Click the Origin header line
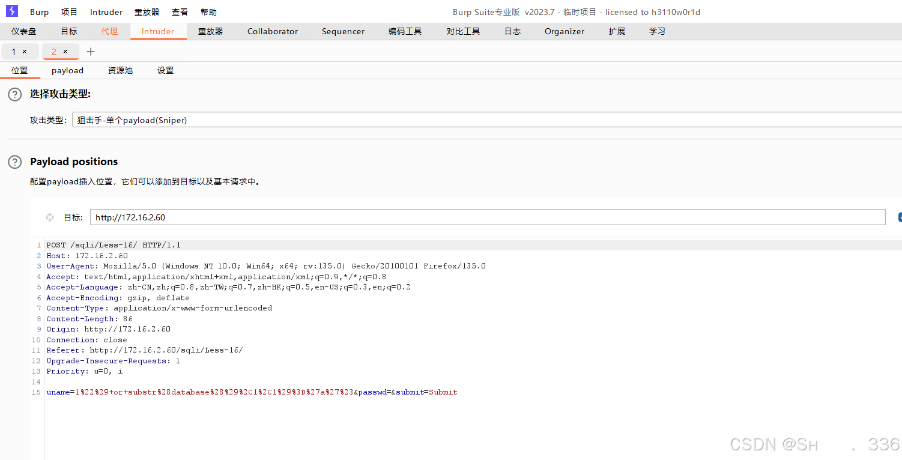Viewport: 902px width, 460px height. pos(108,329)
